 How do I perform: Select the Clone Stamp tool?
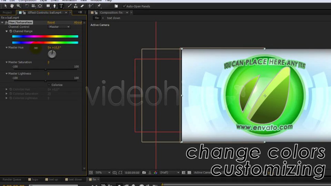[76, 6]
